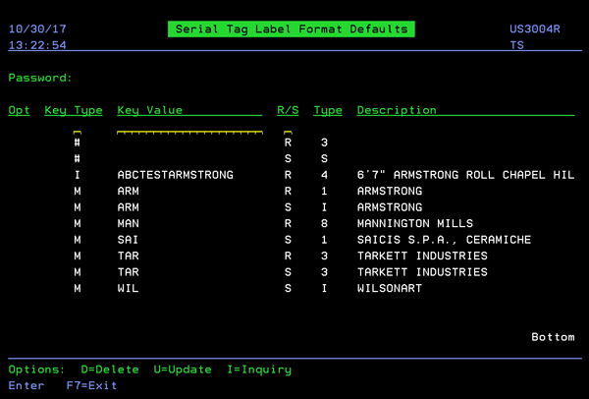Click the Type 4 value for ABCTESTARMSTRONG
Screen dimensions: 589x399
click(x=324, y=175)
